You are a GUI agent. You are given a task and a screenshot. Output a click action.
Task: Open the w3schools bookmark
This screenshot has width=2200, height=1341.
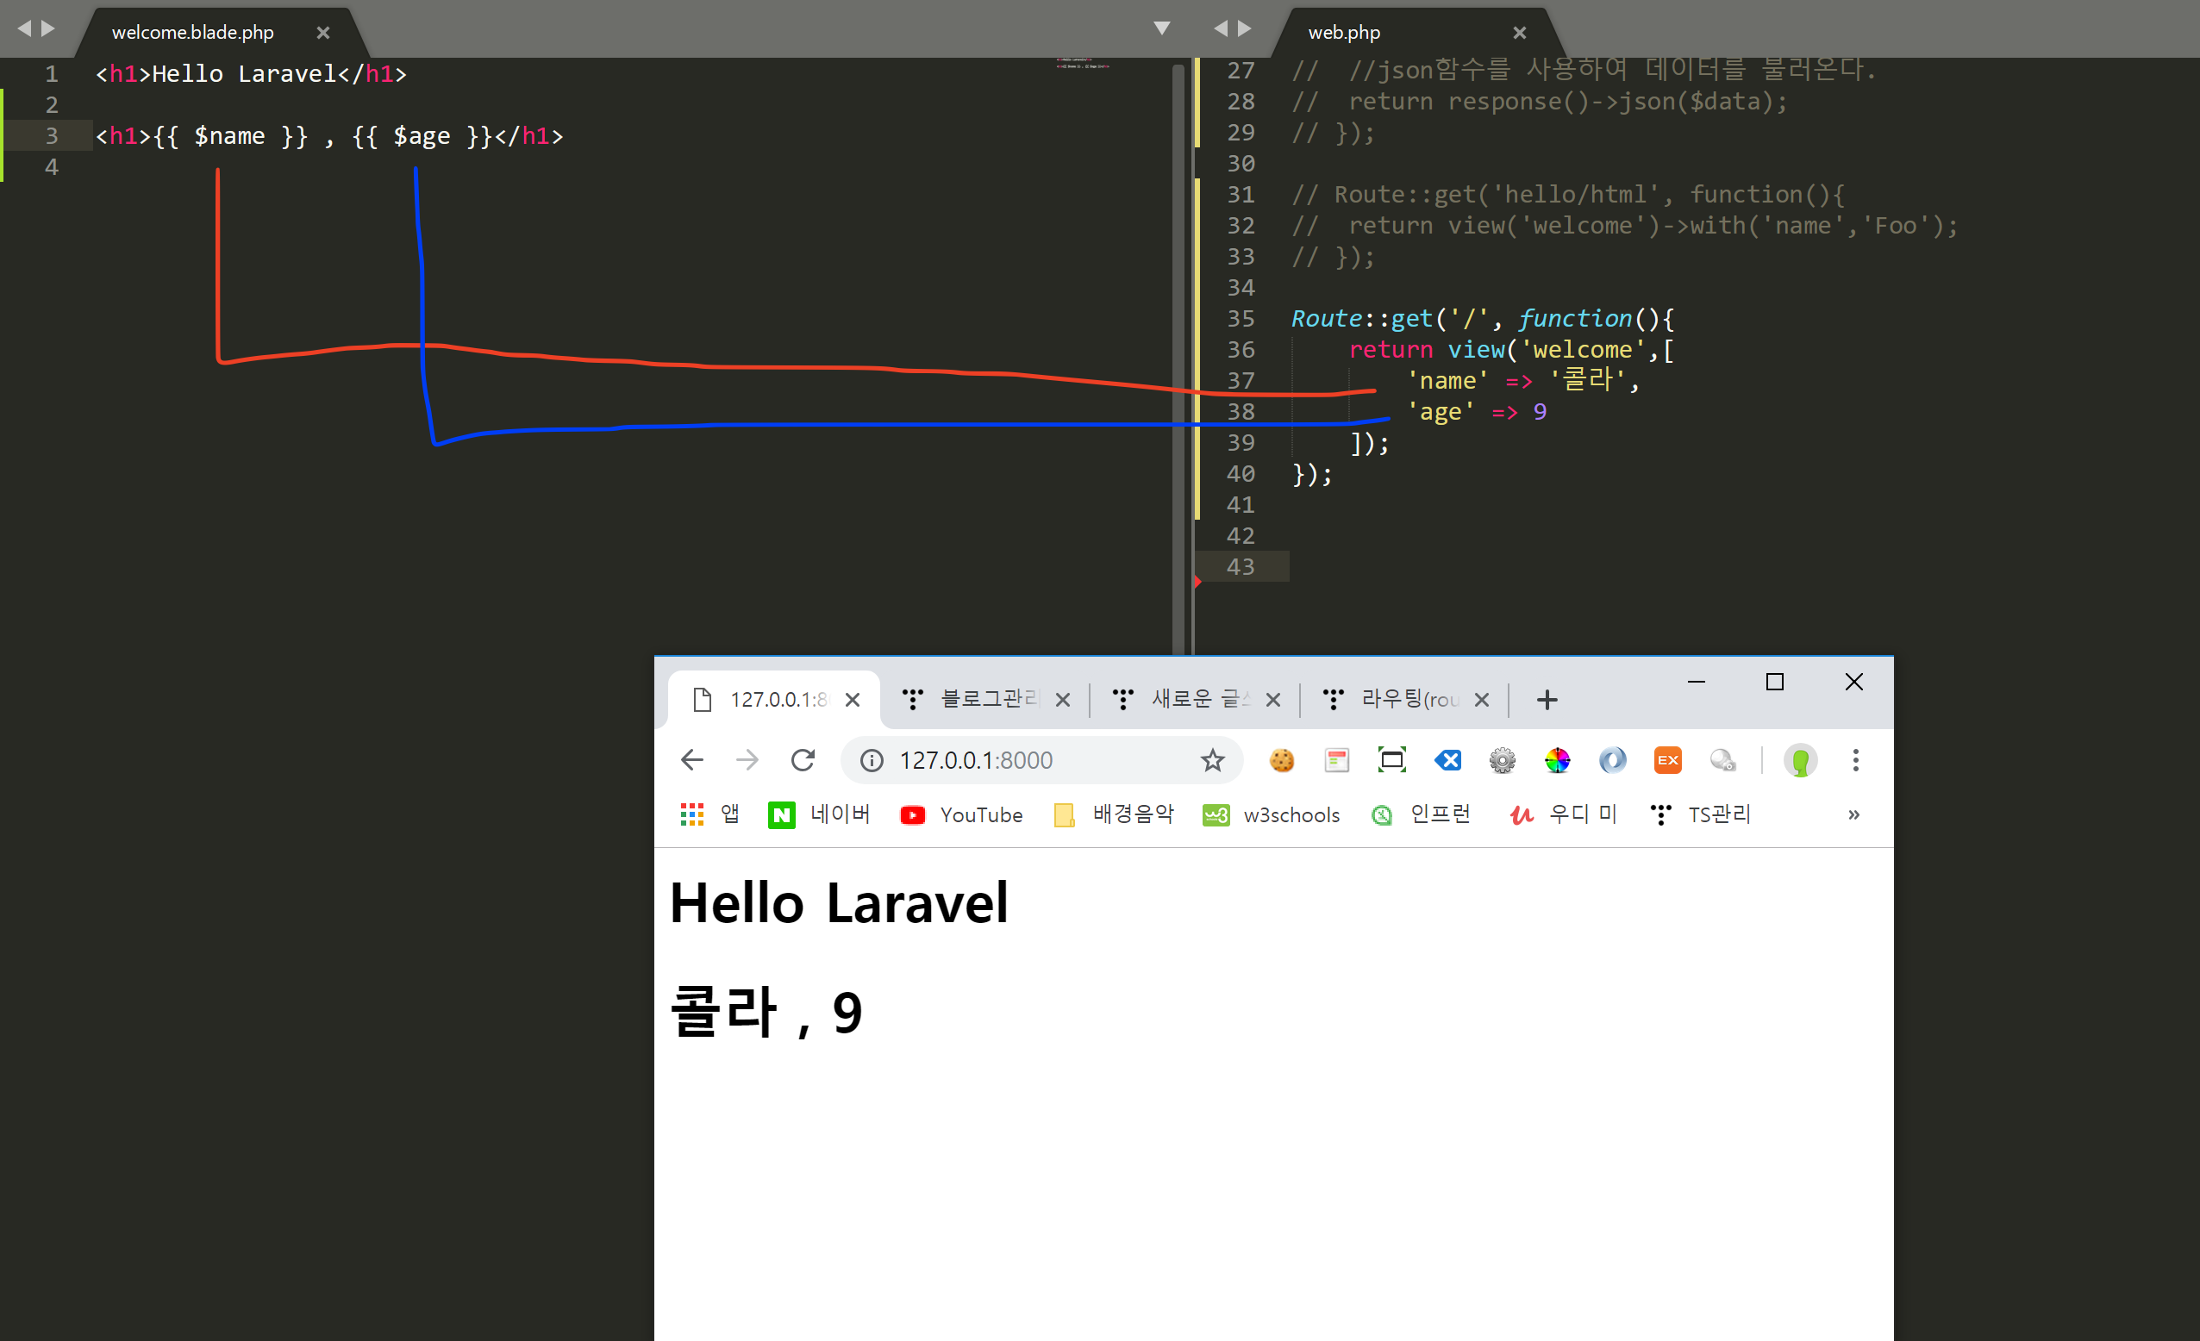point(1272,814)
